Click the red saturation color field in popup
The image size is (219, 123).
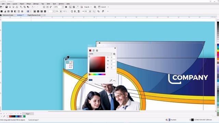tap(97, 64)
